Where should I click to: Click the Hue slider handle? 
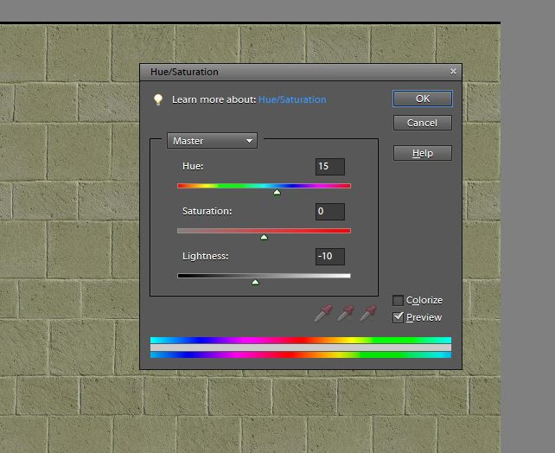(x=277, y=193)
